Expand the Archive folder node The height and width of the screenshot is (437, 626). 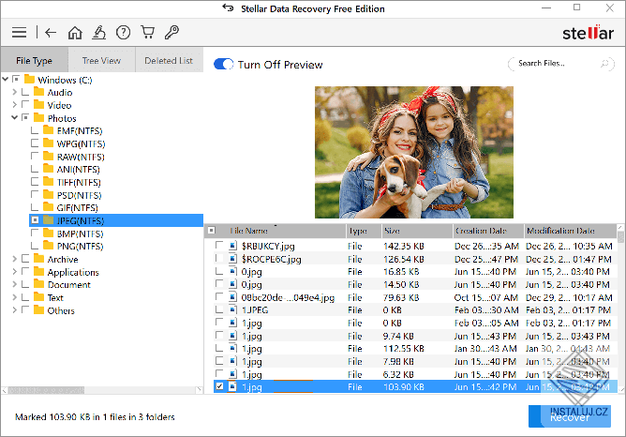click(15, 259)
